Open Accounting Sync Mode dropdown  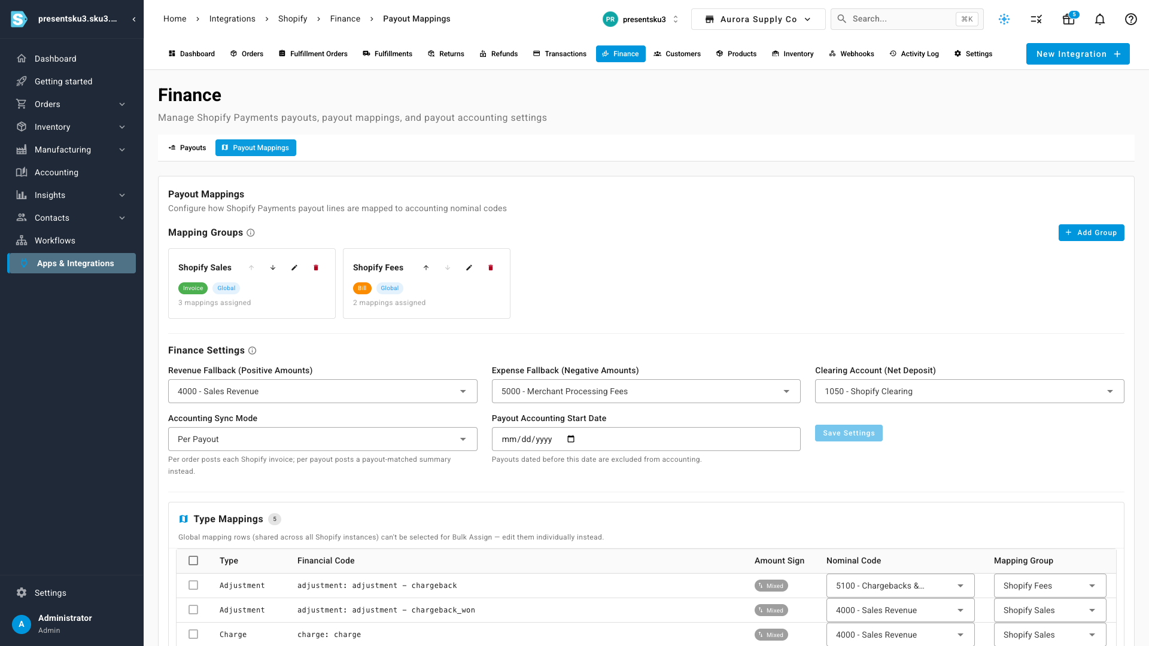pyautogui.click(x=323, y=439)
